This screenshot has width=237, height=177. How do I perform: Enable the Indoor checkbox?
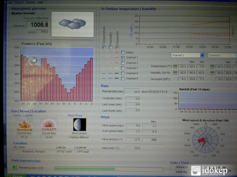tap(123, 52)
